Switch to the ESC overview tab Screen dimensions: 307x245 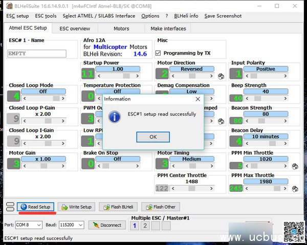click(x=75, y=29)
